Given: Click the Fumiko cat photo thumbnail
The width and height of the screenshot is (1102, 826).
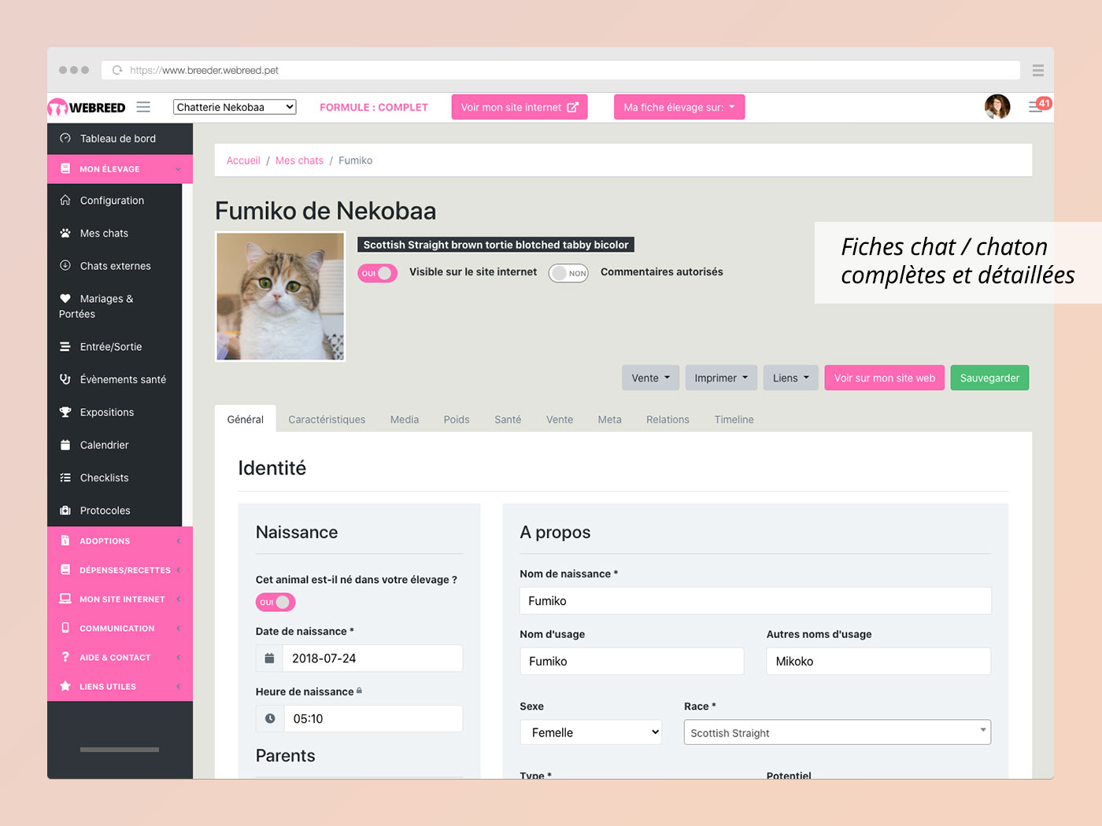Looking at the screenshot, I should 280,297.
